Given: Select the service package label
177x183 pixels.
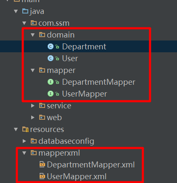Looking at the screenshot, I should pos(59,106).
